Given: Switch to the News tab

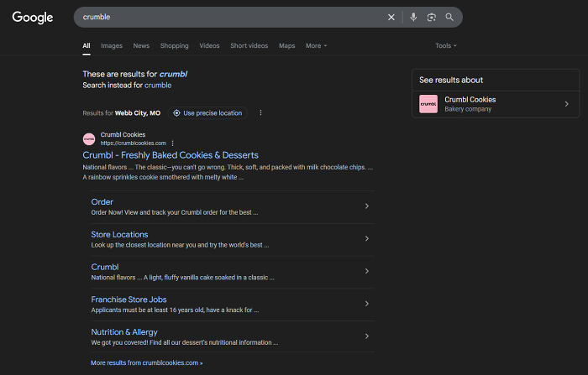Looking at the screenshot, I should 141,45.
